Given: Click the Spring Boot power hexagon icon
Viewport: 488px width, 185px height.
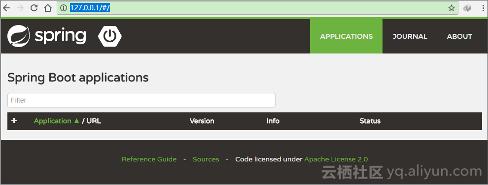Looking at the screenshot, I should click(110, 36).
